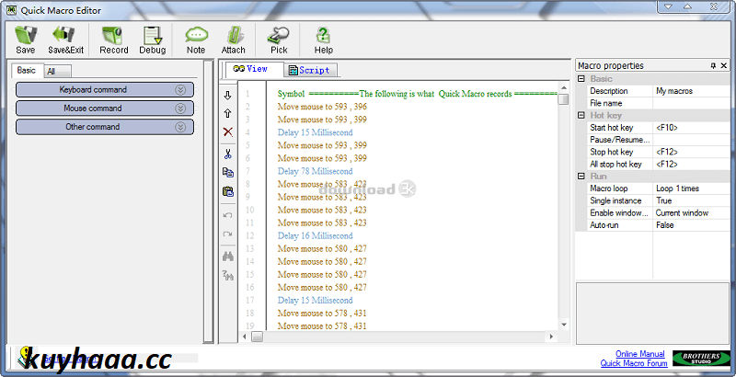The image size is (736, 377).
Task: Select line 17 Delay 15 Millisecond
Action: pyautogui.click(x=315, y=300)
